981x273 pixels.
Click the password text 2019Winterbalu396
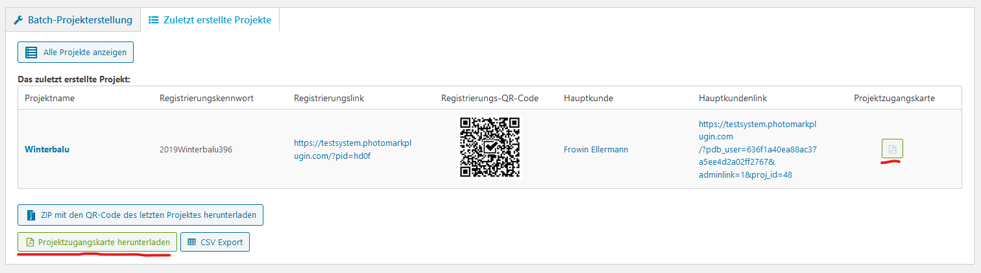[x=196, y=149]
